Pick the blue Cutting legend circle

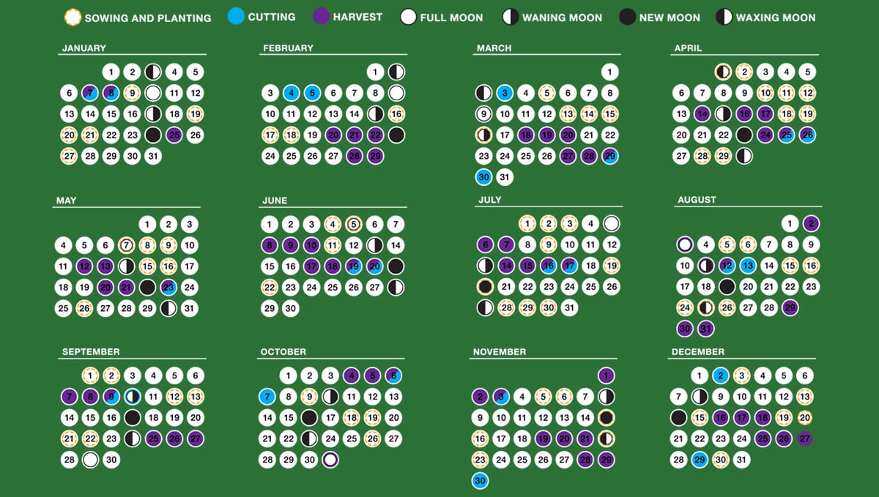coord(236,16)
